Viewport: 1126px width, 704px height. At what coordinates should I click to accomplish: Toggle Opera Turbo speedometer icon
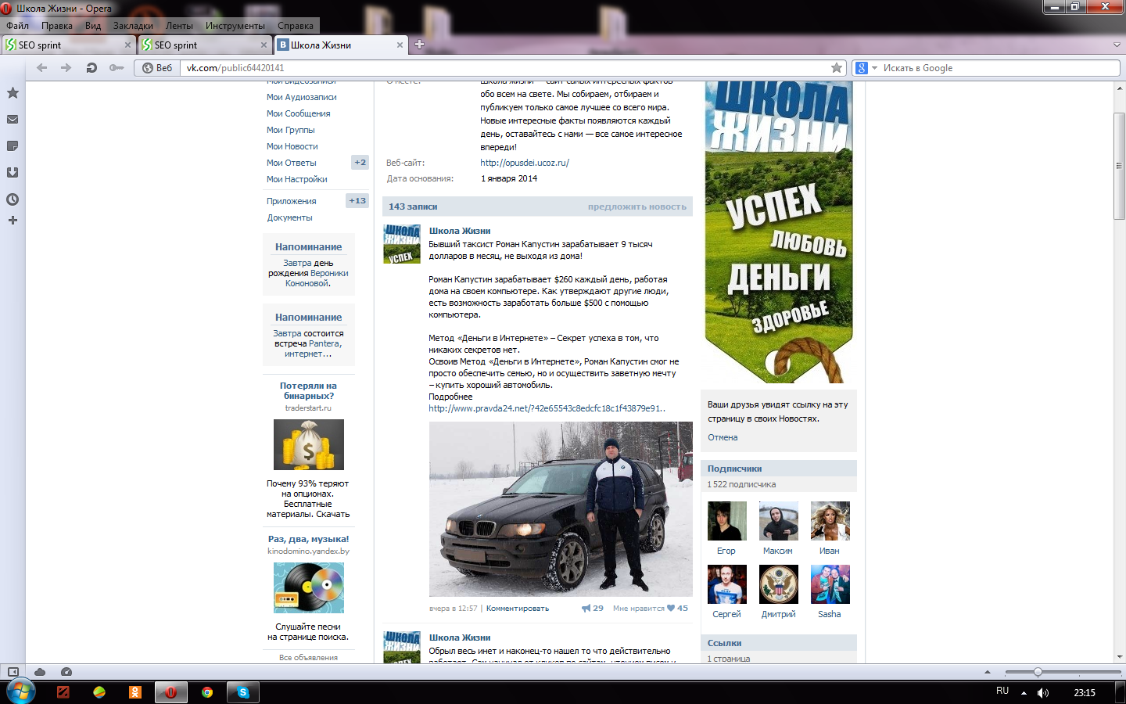click(x=66, y=672)
